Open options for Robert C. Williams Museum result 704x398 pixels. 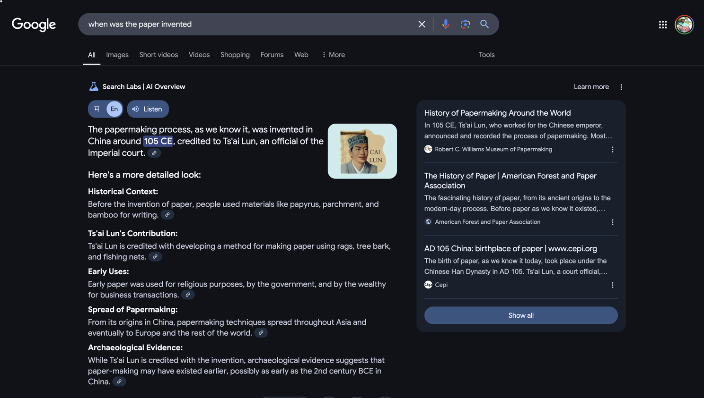(612, 149)
